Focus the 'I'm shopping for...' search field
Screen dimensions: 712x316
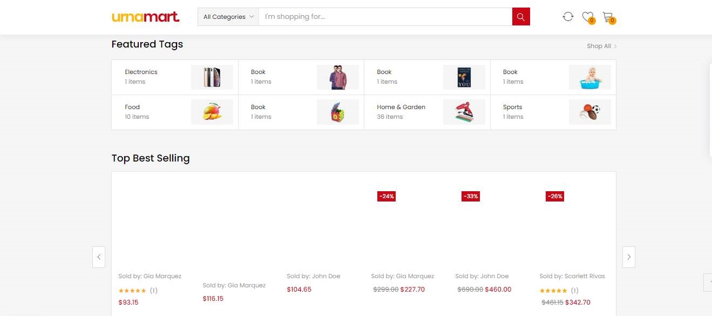[385, 17]
